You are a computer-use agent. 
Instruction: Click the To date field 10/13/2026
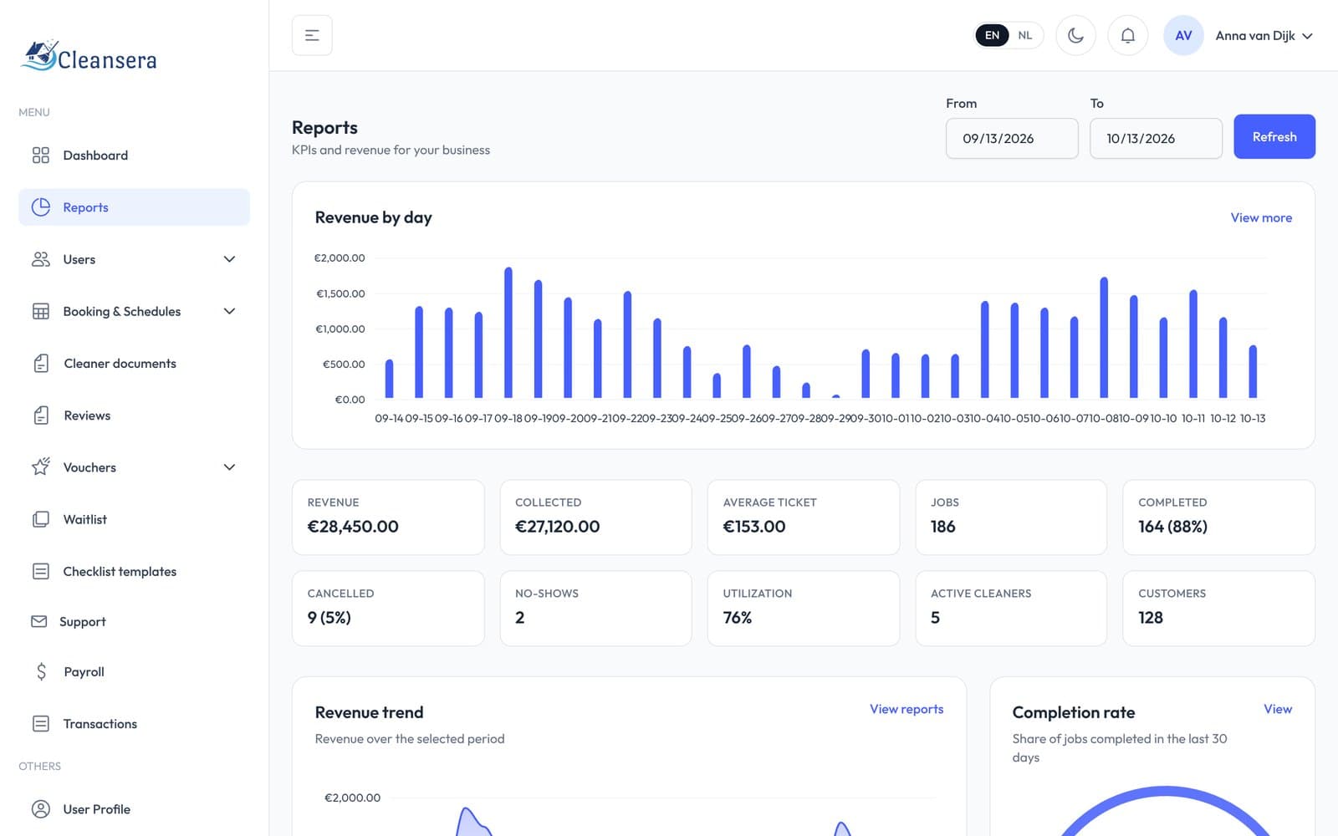[1156, 138]
